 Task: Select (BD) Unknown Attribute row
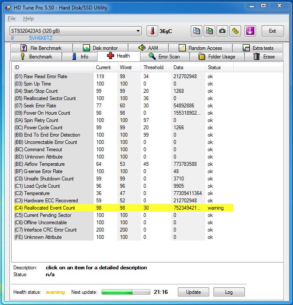(123, 157)
